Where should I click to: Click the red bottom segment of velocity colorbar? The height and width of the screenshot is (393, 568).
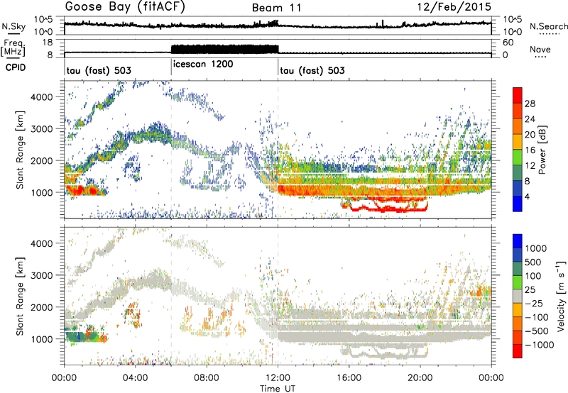(518, 351)
